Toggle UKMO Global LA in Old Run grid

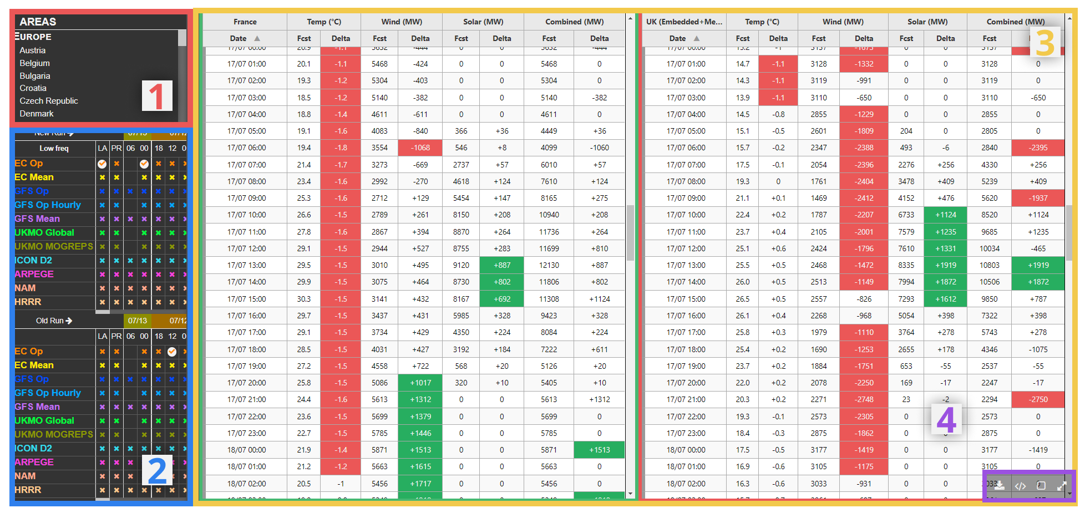102,421
